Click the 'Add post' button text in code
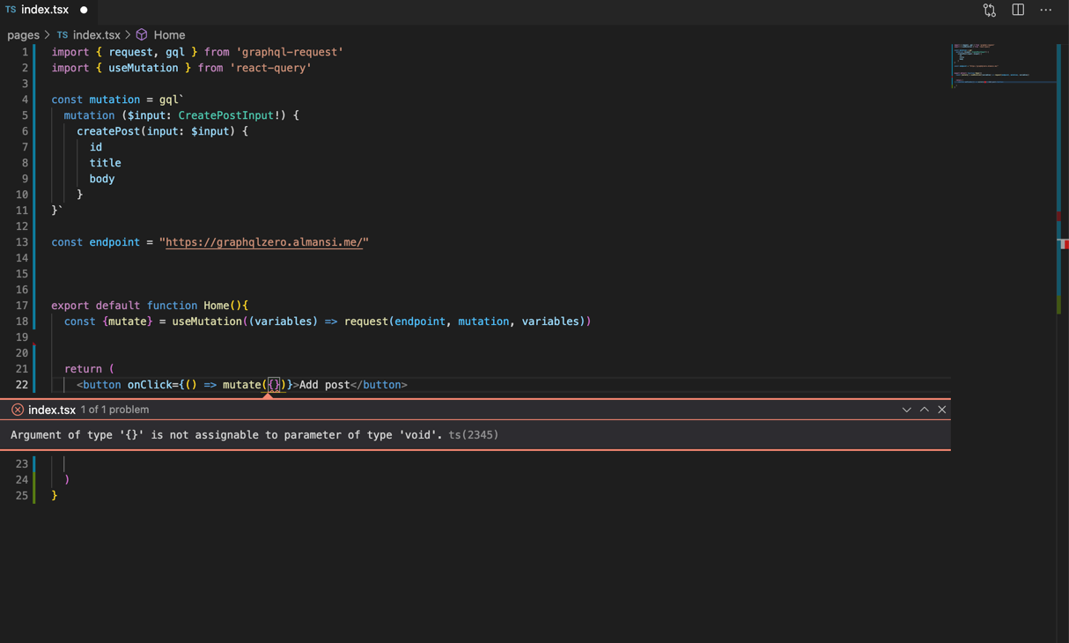 [x=325, y=385]
